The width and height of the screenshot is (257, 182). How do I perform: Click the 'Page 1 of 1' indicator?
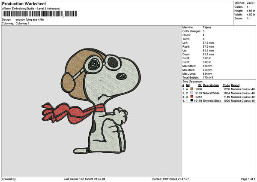tap(248, 179)
